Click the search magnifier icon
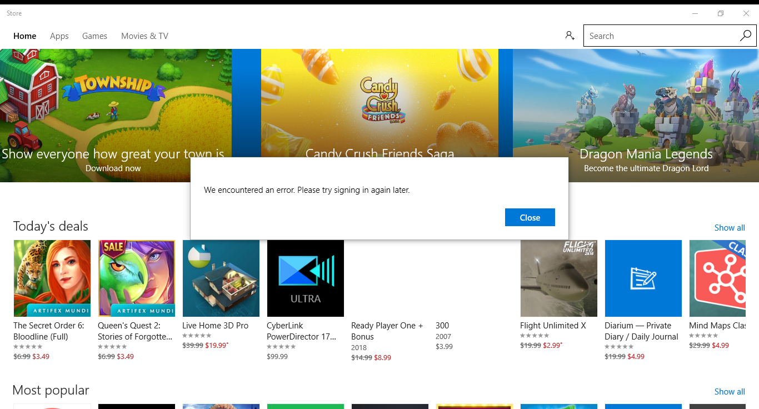 (x=745, y=36)
